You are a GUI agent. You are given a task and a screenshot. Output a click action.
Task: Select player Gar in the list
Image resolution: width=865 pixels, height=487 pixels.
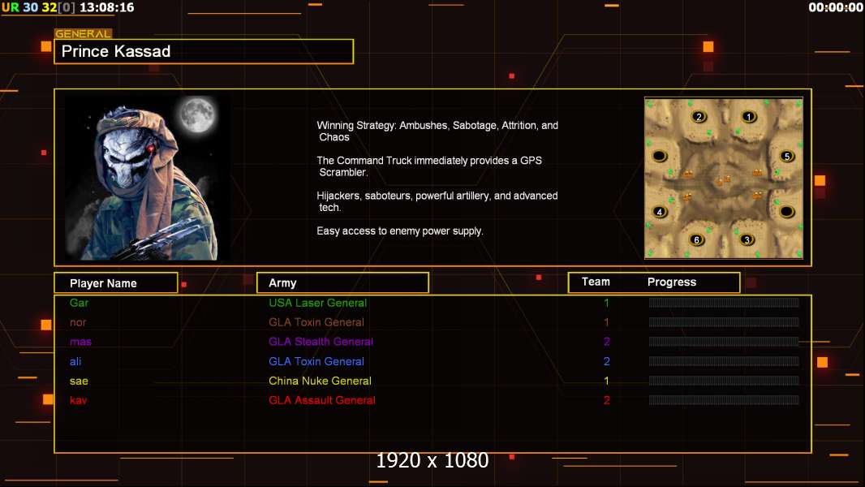79,303
